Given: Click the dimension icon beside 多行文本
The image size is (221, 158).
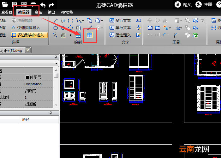Looking at the screenshot, I should tap(139, 21).
